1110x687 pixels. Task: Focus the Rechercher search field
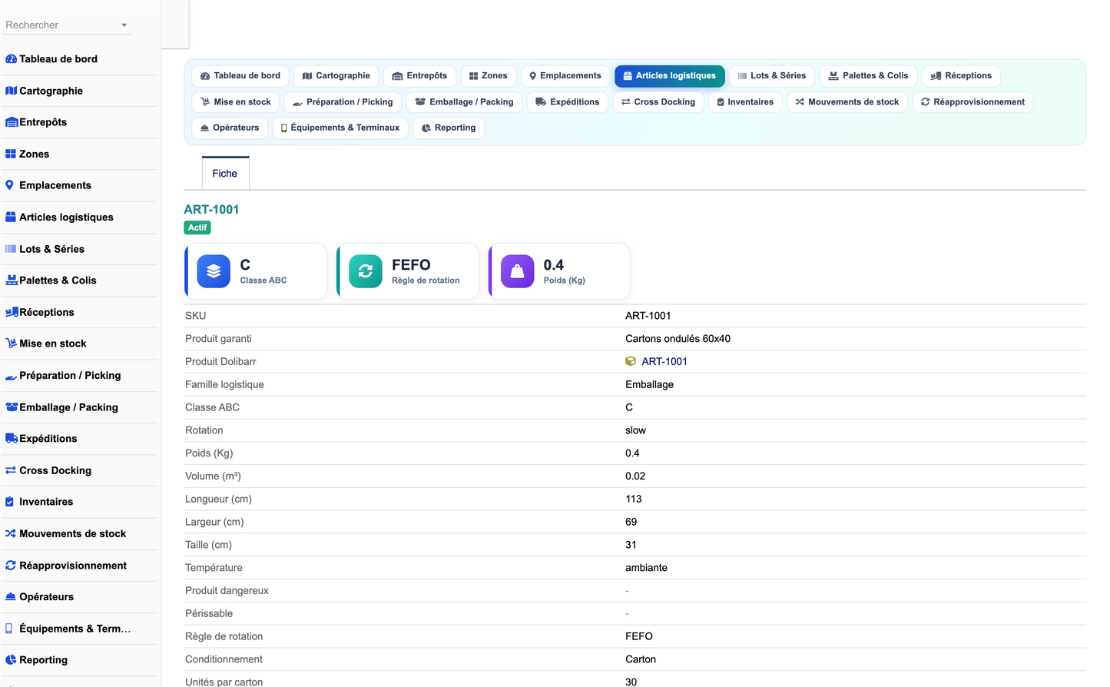(x=67, y=25)
